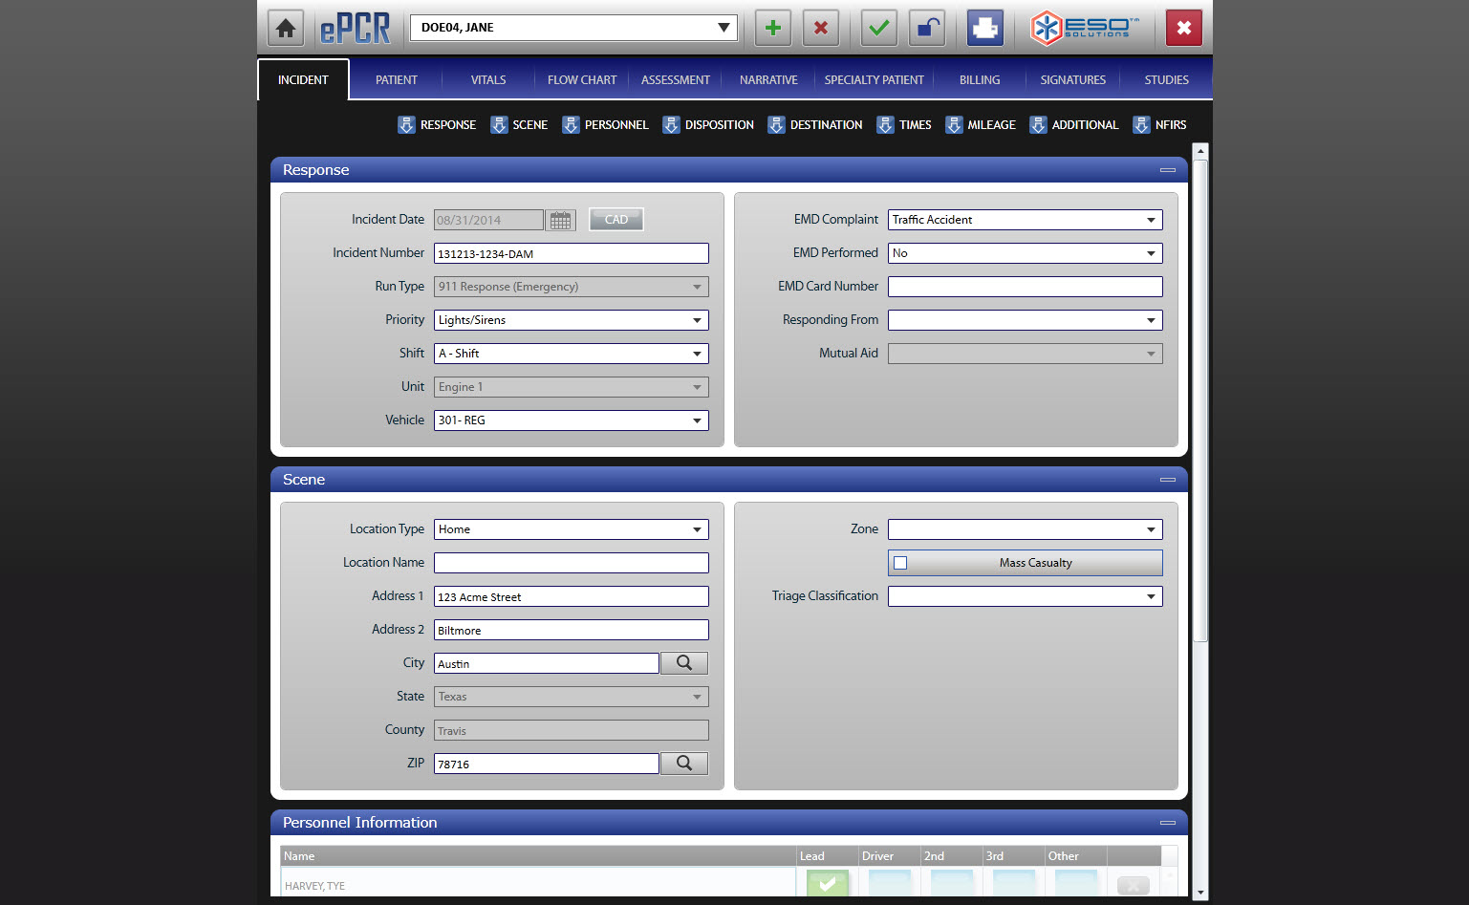
Task: Toggle 3rd checkbox for HARVEY, TYE
Action: [x=1013, y=883]
